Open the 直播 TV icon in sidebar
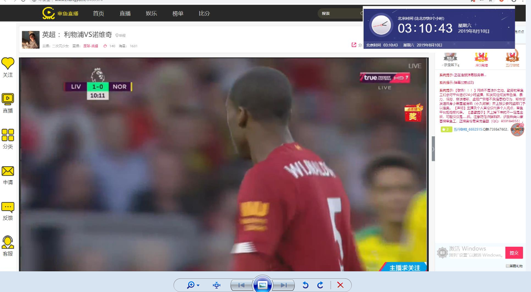 [x=8, y=99]
